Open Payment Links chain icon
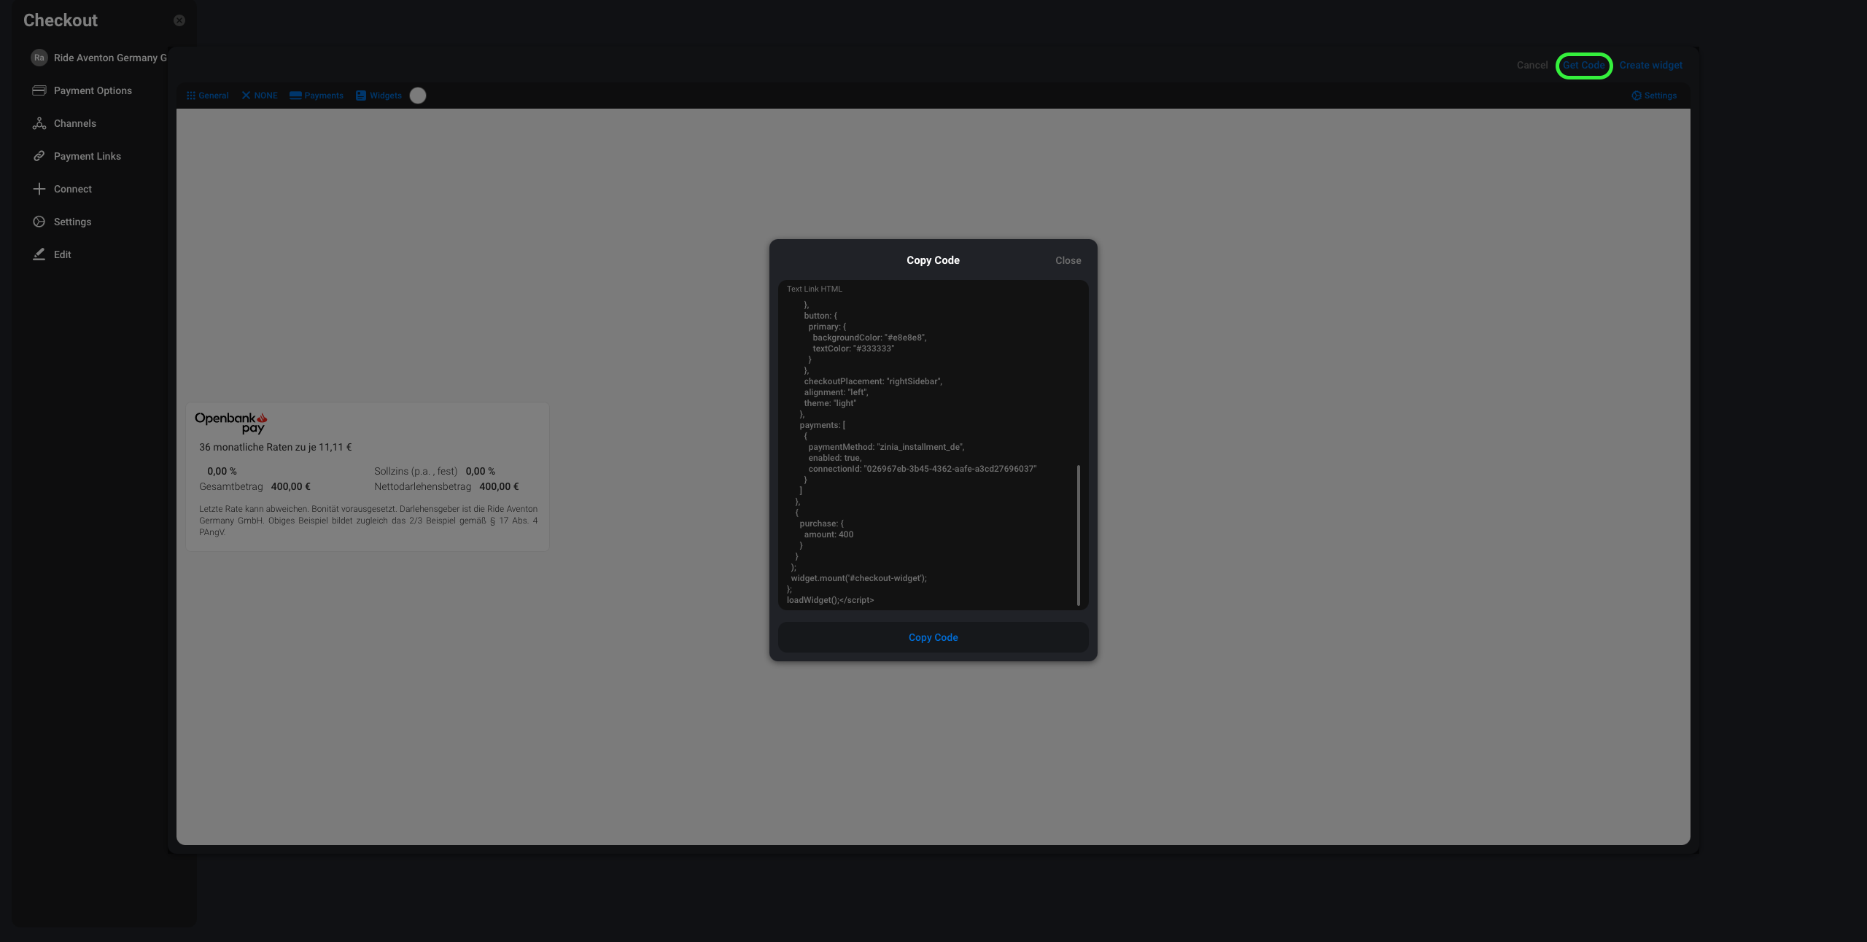Viewport: 1867px width, 942px height. tap(39, 156)
